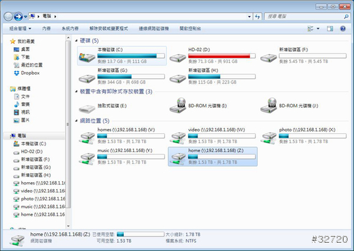Select 新增磁碟區 (F:) drive icon in main pane
The image size is (354, 251).
click(x=268, y=58)
